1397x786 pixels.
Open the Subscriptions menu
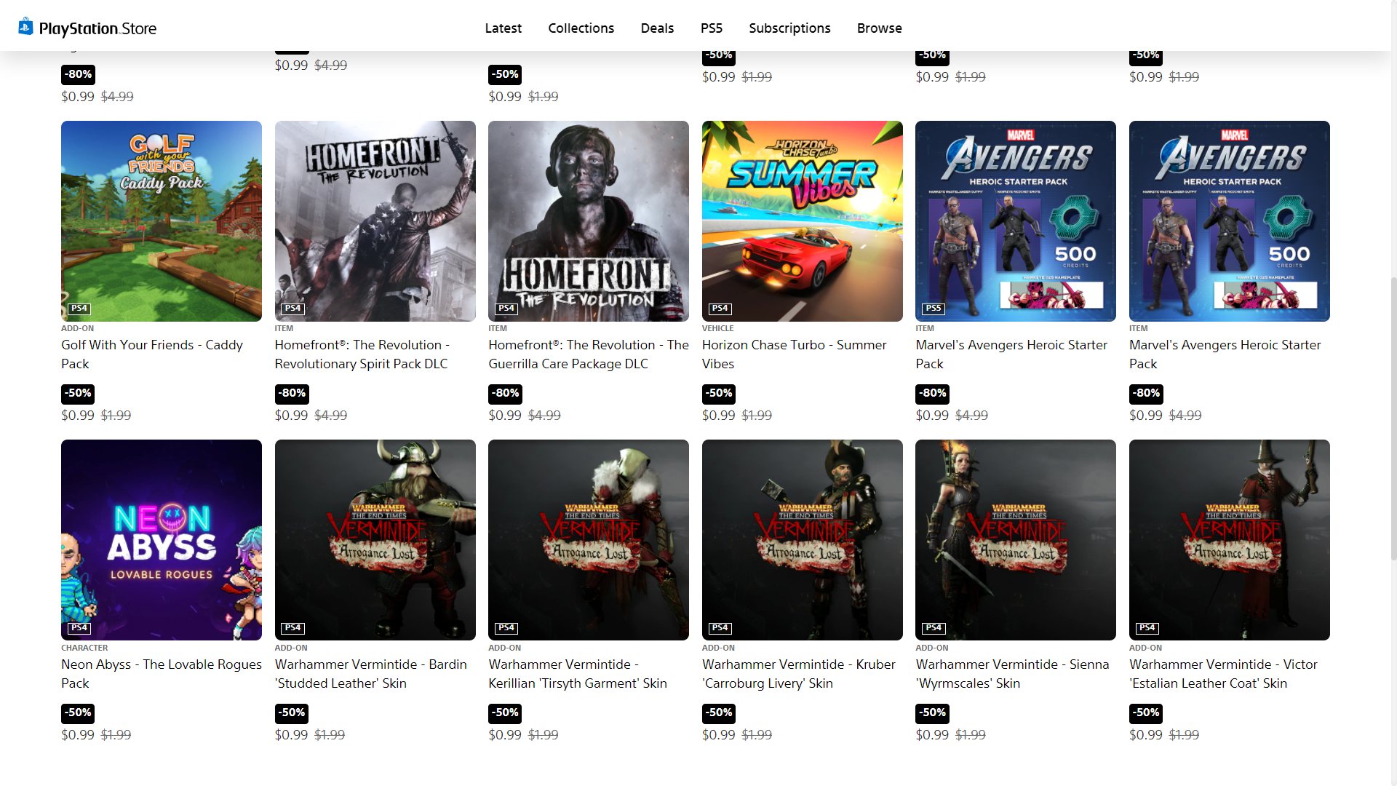(x=789, y=28)
